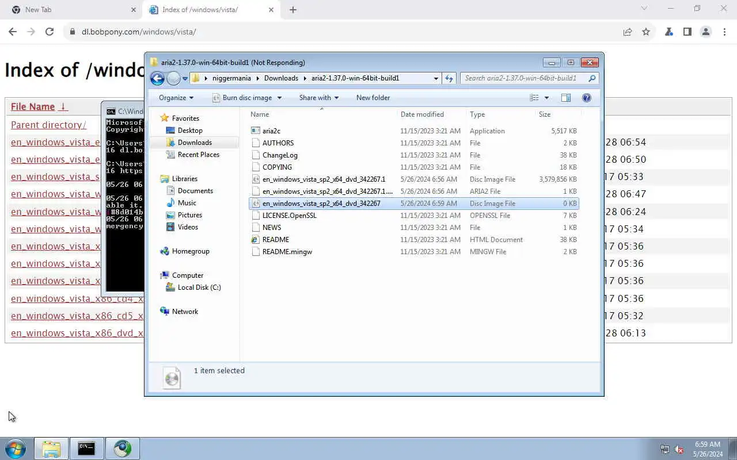Screen dimensions: 737x460
Task: Expand the Burn disc image dropdown arrow
Action: [x=280, y=98]
